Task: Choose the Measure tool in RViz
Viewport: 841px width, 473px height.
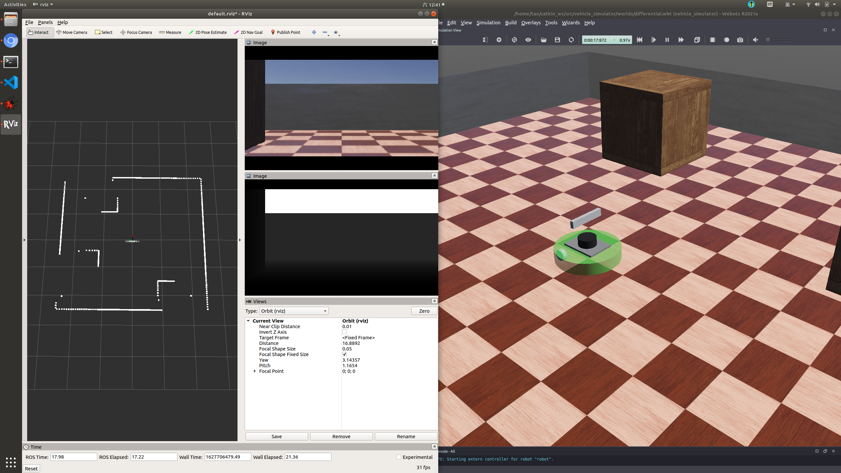Action: pyautogui.click(x=170, y=32)
